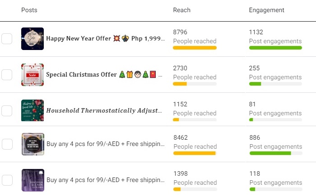
Task: Click the 8796 People reached bar
Action: click(x=195, y=47)
